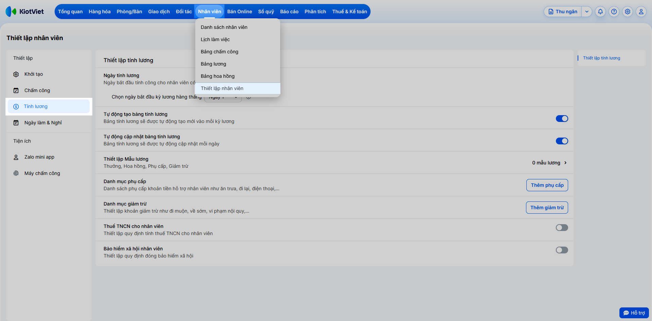Open the Báo cáo menu

coord(289,12)
